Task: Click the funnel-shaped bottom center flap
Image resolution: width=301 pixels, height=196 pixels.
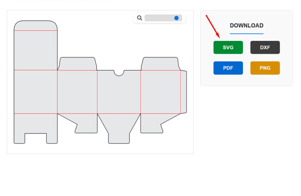Action: tap(119, 129)
